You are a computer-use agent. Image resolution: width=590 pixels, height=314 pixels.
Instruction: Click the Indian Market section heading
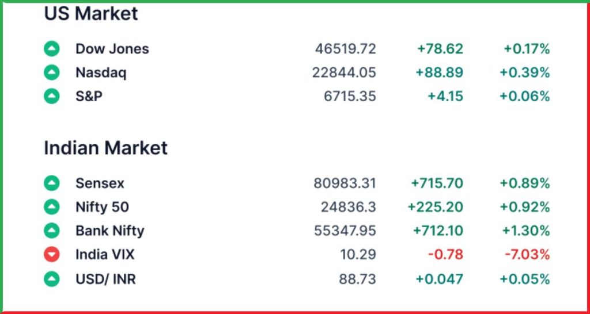pos(105,148)
